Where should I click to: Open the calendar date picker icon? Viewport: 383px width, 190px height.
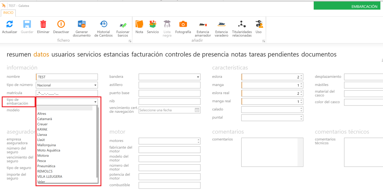click(x=197, y=110)
